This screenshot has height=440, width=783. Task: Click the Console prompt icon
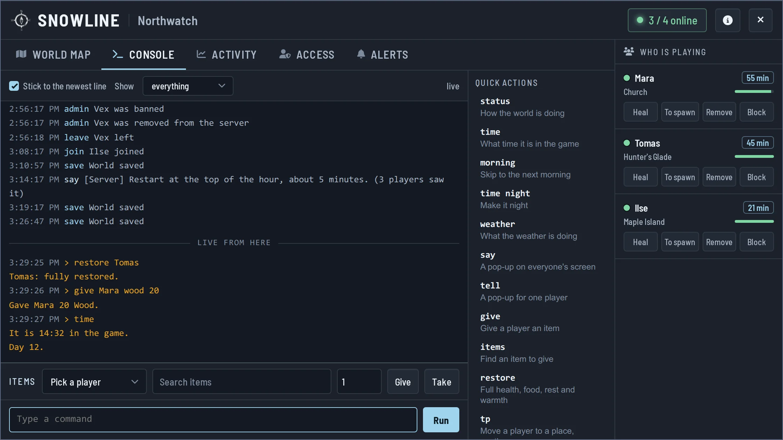[x=117, y=54]
